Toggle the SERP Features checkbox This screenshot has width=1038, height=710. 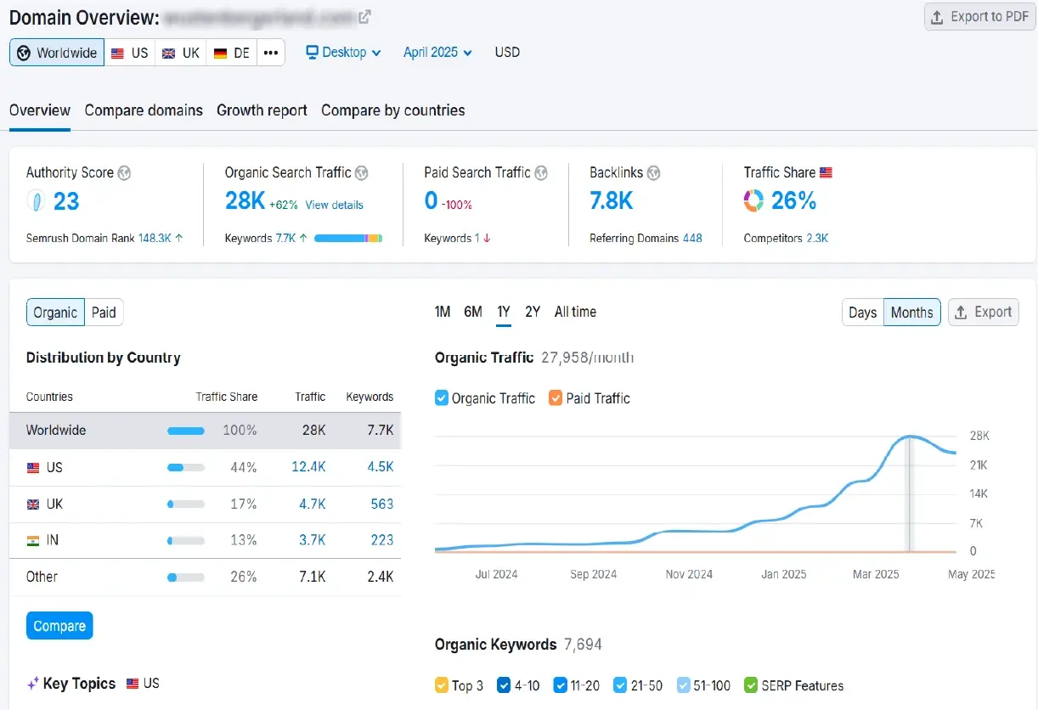coord(751,685)
